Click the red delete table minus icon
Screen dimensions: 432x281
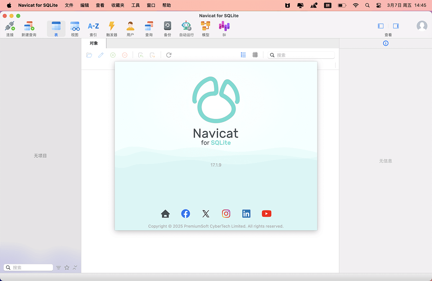click(125, 55)
